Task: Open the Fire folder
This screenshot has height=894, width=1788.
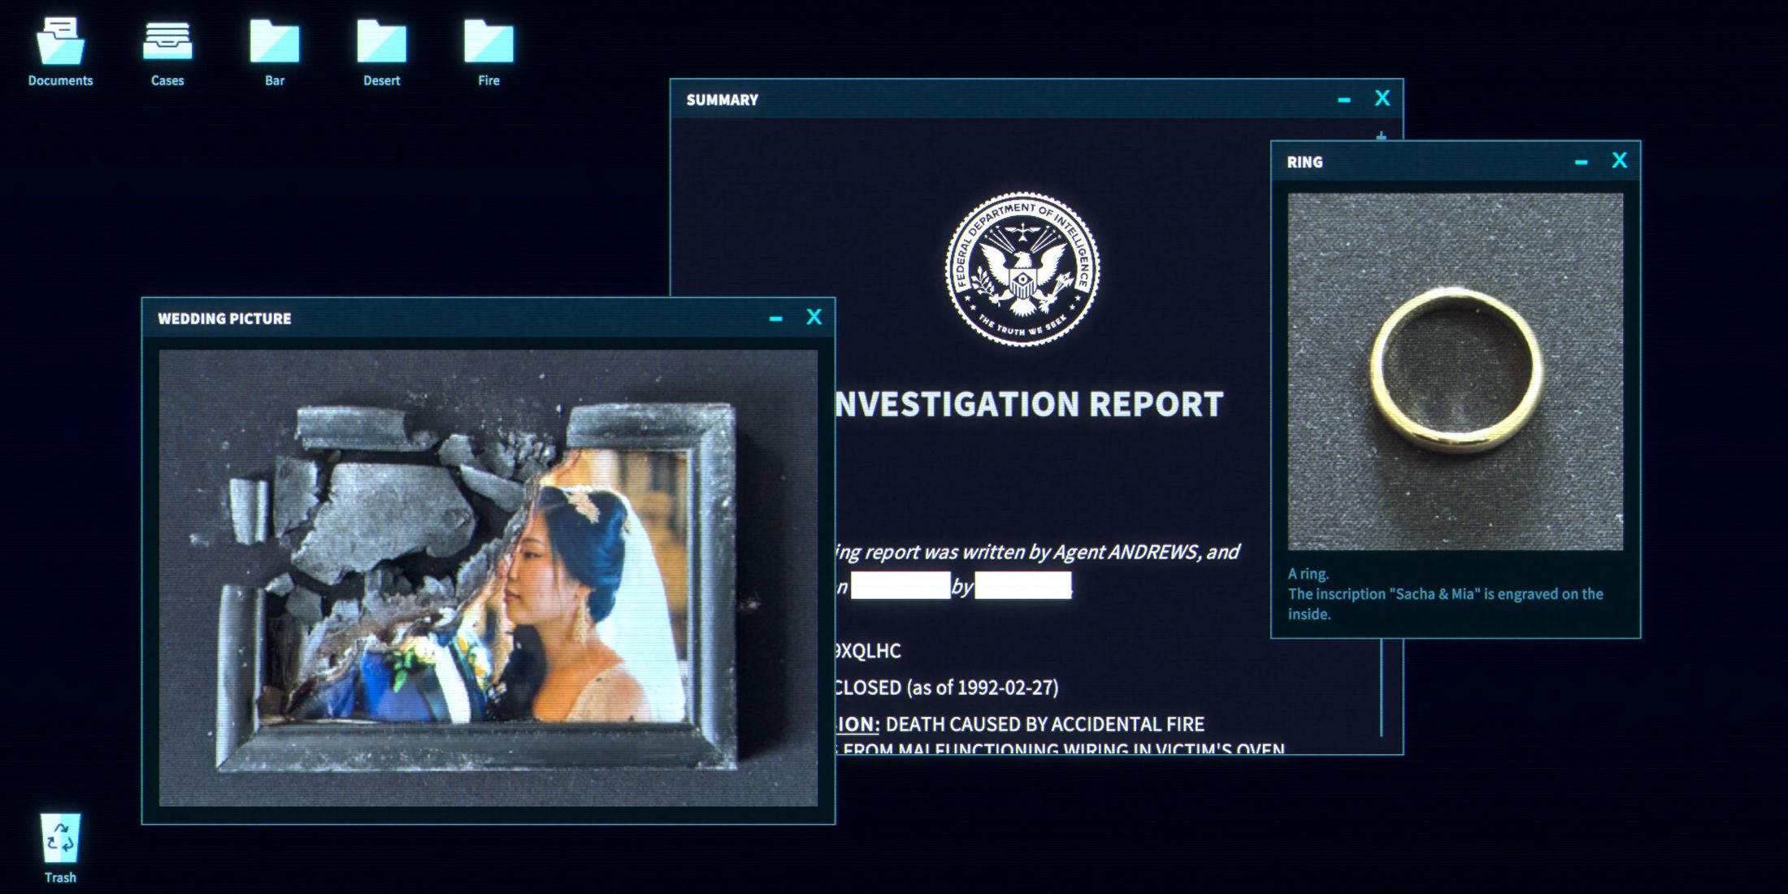Action: point(488,42)
